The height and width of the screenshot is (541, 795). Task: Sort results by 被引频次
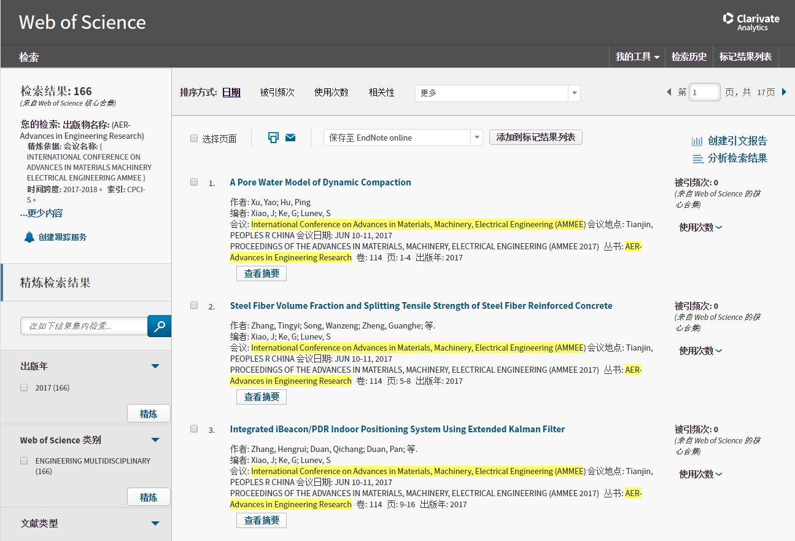coord(277,92)
